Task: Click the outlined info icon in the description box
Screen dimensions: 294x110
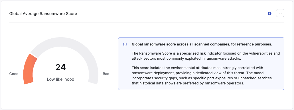Action: click(125, 44)
